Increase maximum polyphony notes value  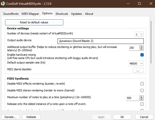pos(141,97)
